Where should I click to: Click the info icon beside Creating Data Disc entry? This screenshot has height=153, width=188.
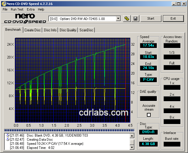point(8,140)
